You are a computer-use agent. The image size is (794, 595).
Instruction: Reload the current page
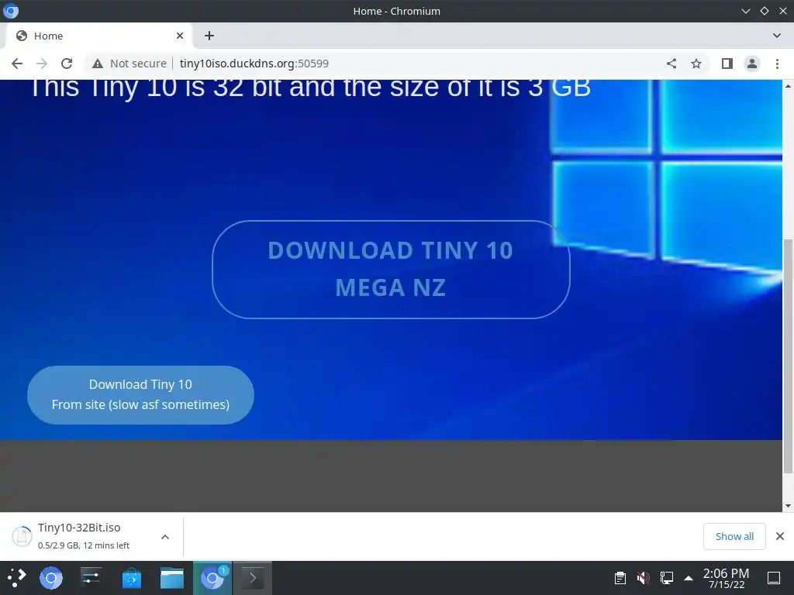[x=67, y=64]
